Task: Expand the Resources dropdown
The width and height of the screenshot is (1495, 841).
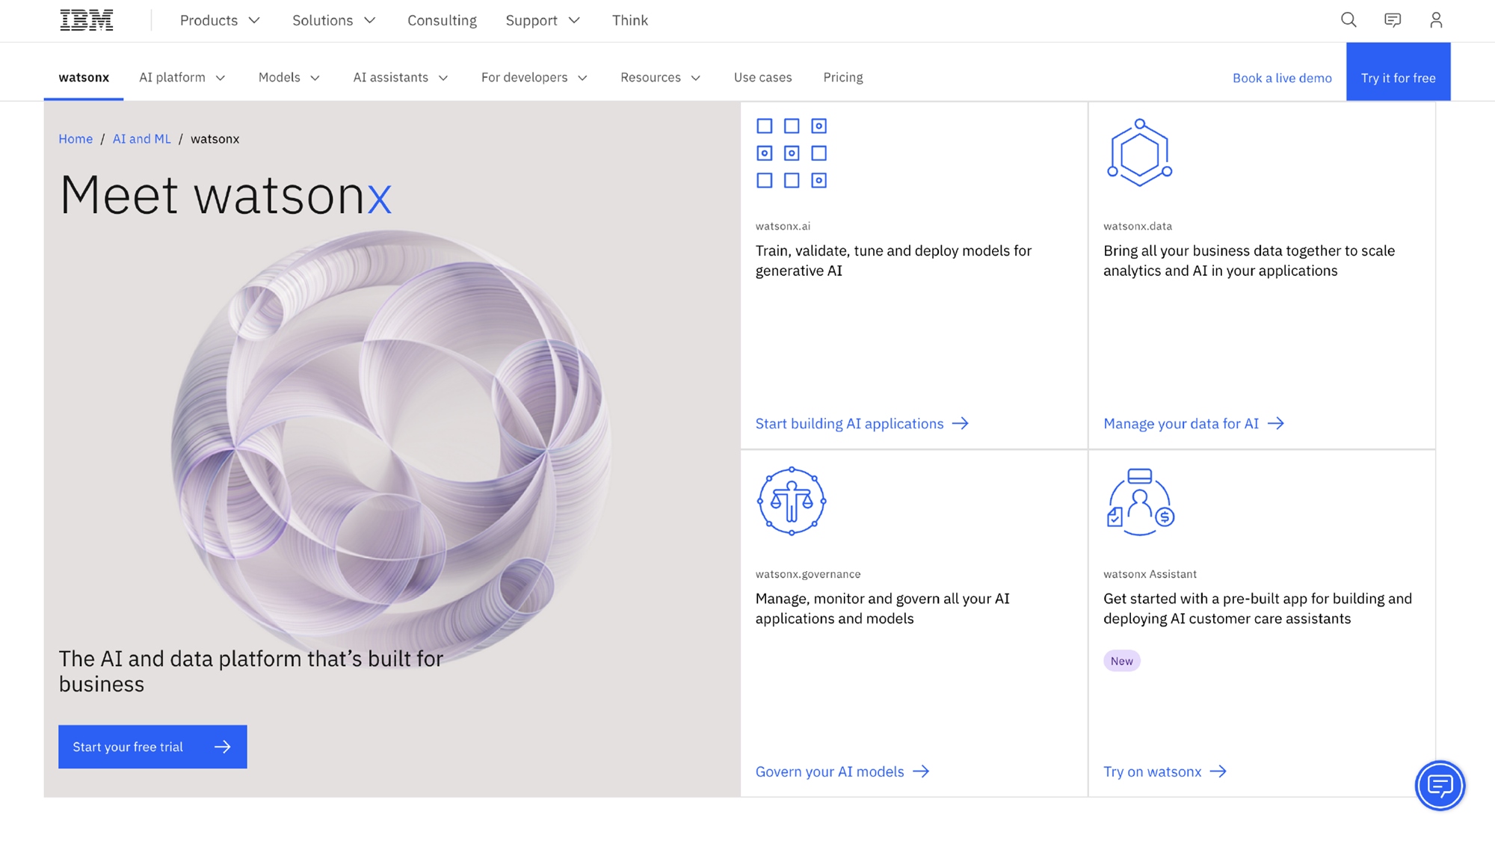Action: point(660,78)
